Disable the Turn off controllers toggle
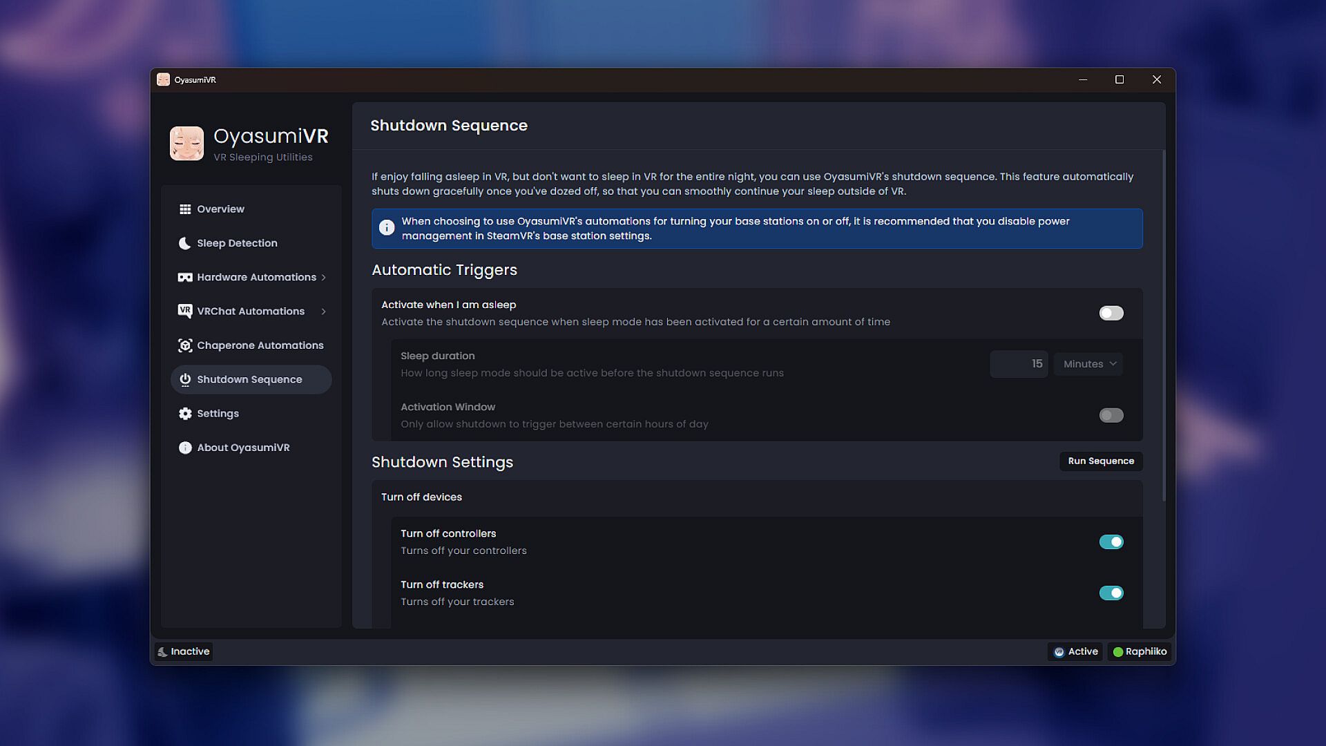Screen dimensions: 1326x746 pyautogui.click(x=1111, y=542)
